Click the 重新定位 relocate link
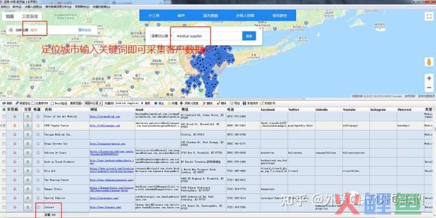This screenshot has width=436, height=218. [85, 30]
